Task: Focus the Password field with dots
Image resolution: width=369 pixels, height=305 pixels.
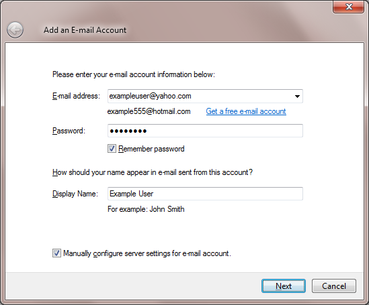Action: click(x=205, y=131)
